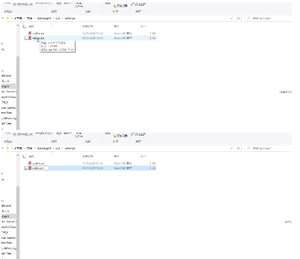300x259 pixels.
Task: Sort by the size column header in lower window
Action: tap(143, 156)
